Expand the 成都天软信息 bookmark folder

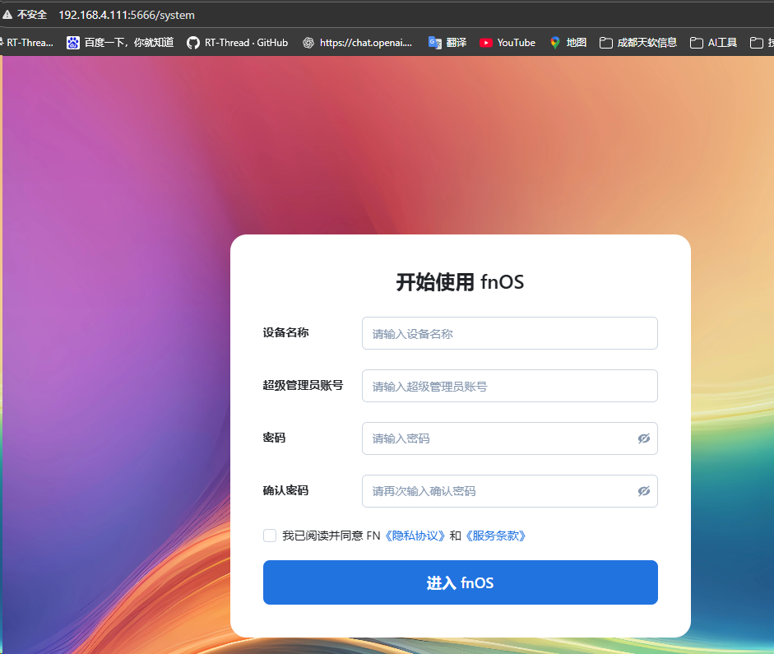[638, 43]
